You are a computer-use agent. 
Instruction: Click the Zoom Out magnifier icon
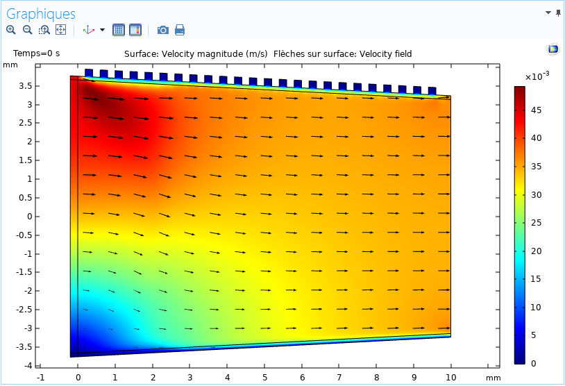tap(27, 30)
